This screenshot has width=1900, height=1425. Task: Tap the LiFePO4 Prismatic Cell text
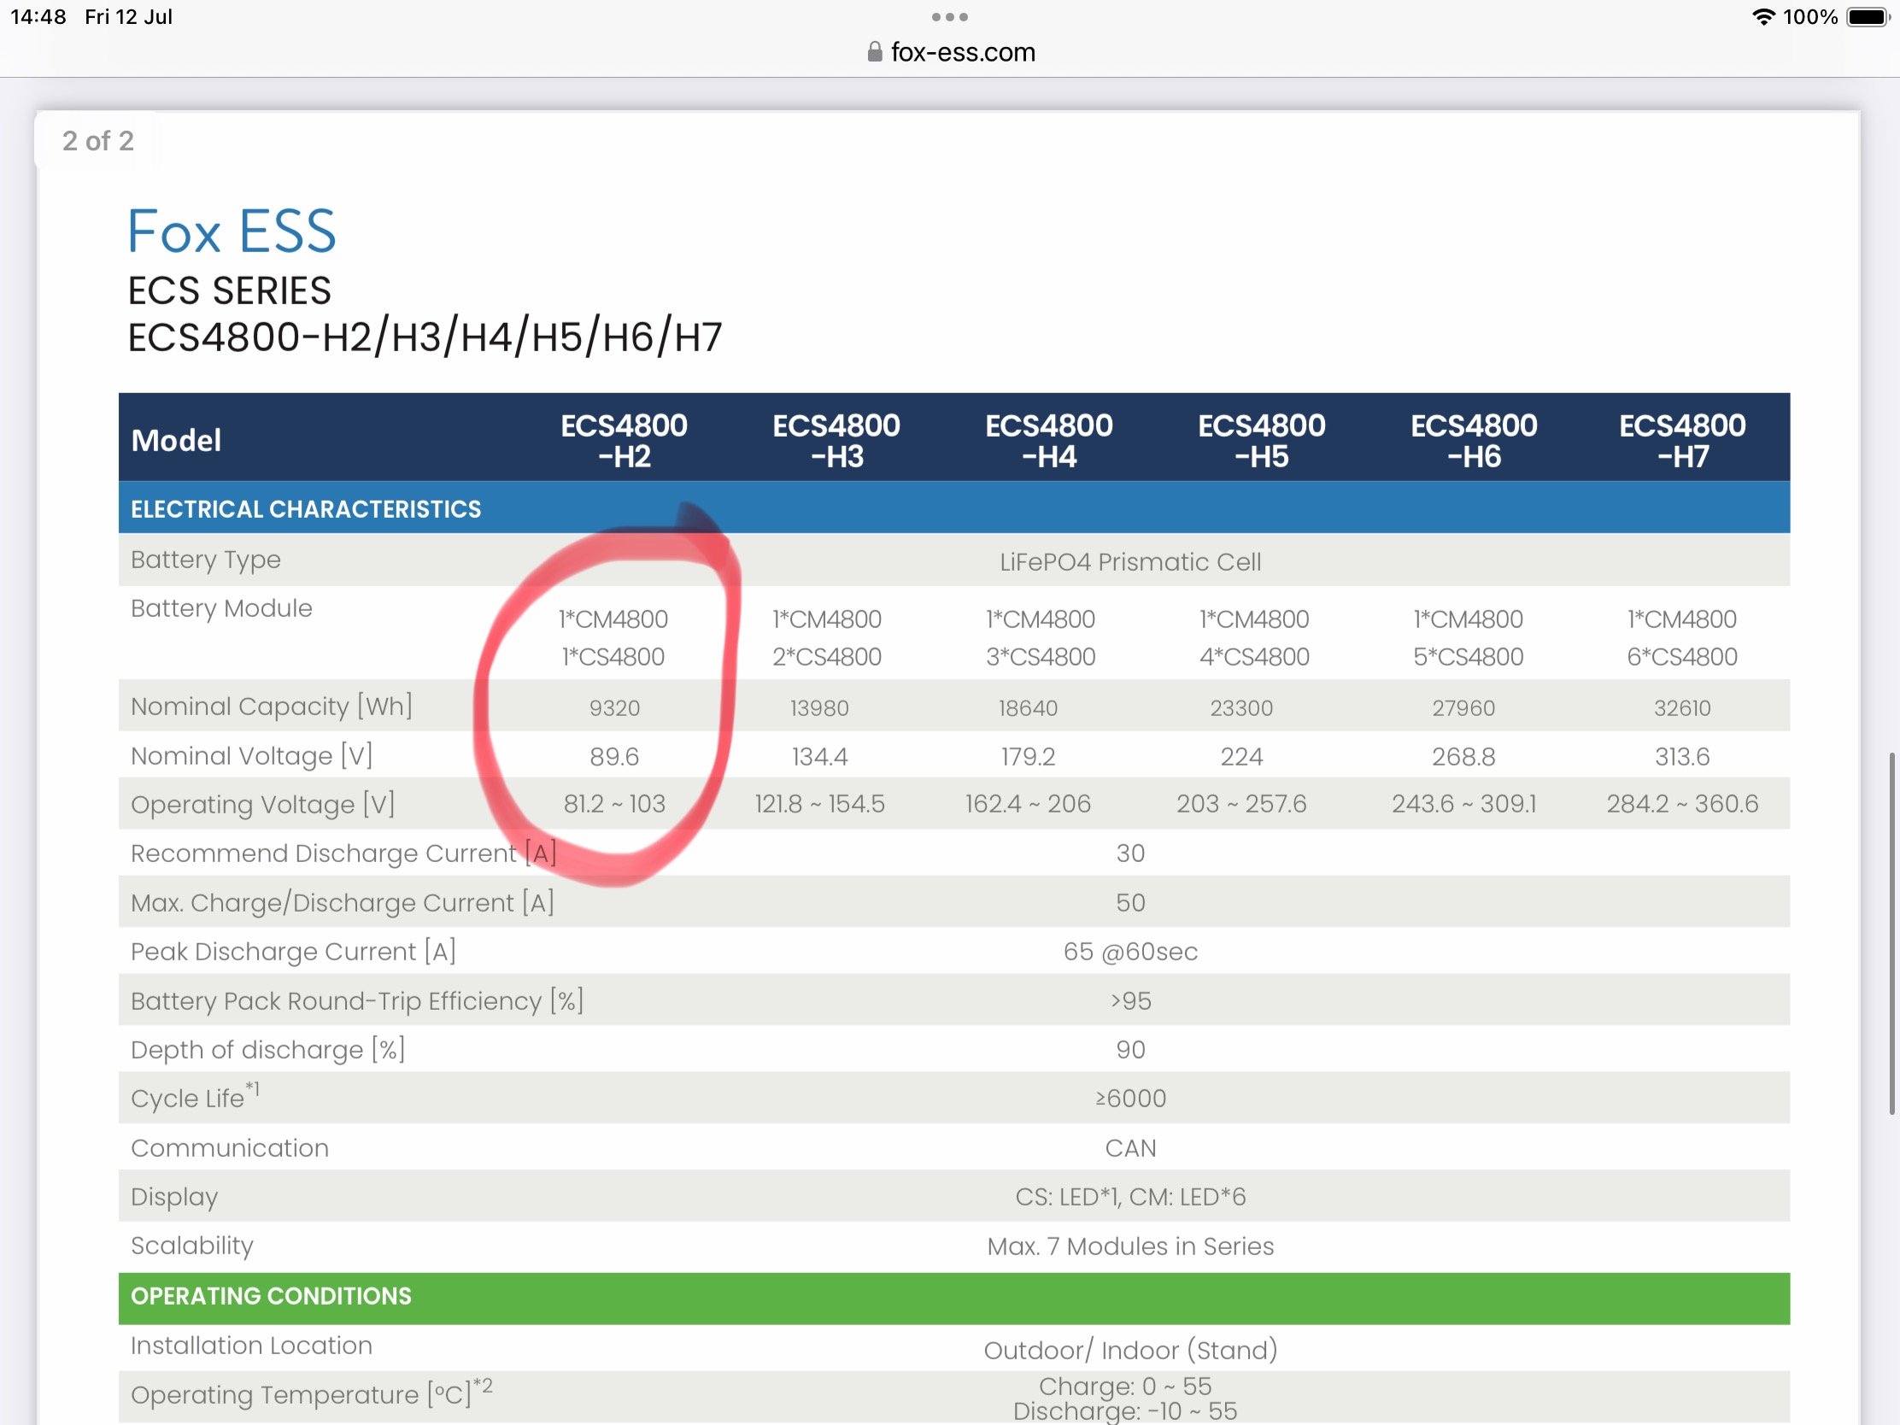click(x=1129, y=562)
